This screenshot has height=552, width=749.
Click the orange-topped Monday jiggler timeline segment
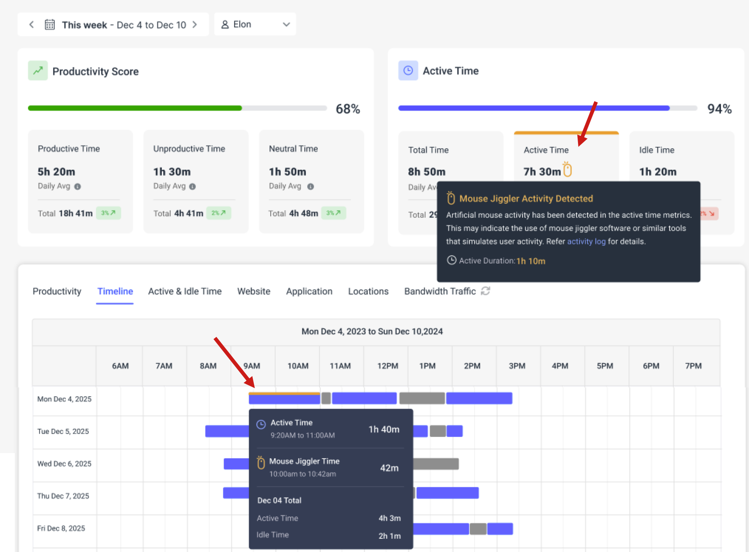pyautogui.click(x=284, y=398)
